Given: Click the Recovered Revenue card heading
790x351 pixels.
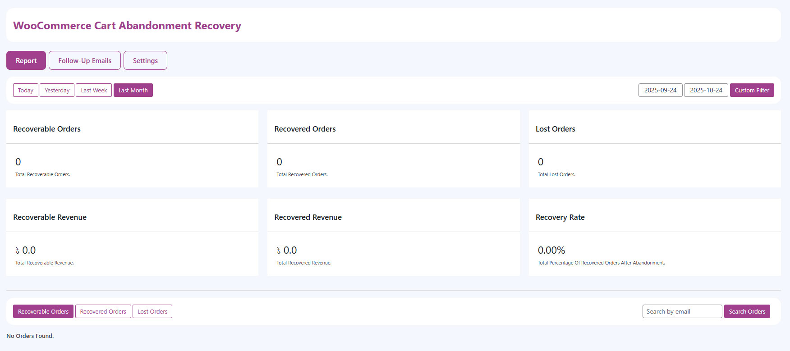Looking at the screenshot, I should point(308,217).
